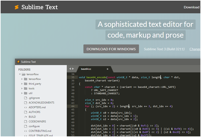Collapse the root tensorflow folder arrow

point(20,74)
